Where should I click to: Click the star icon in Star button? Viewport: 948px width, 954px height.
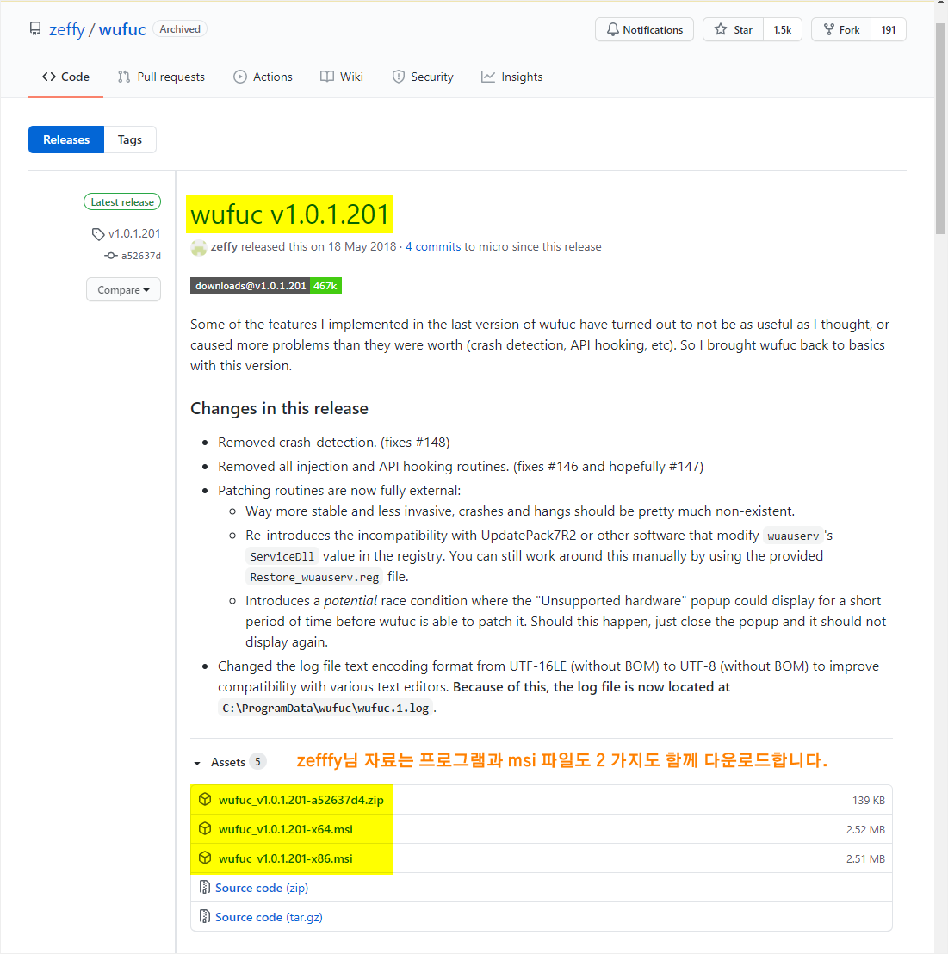(721, 29)
